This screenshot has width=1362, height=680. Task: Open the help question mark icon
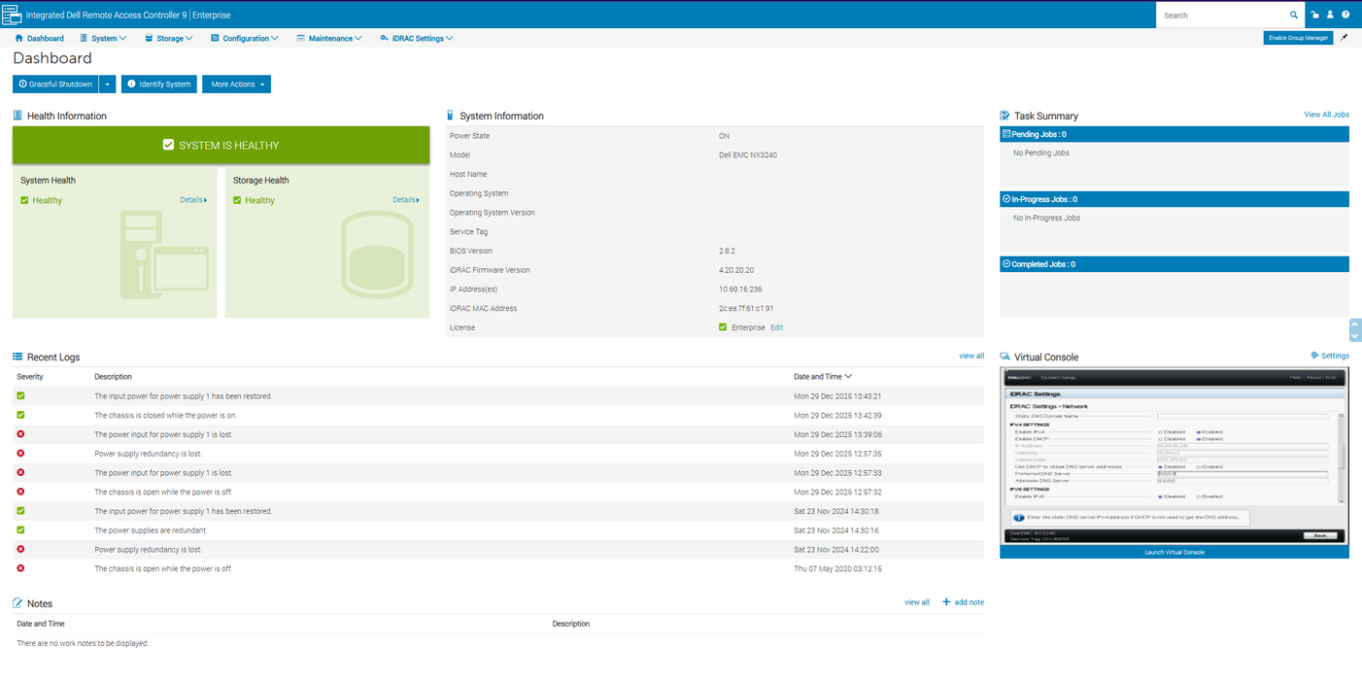click(1345, 16)
